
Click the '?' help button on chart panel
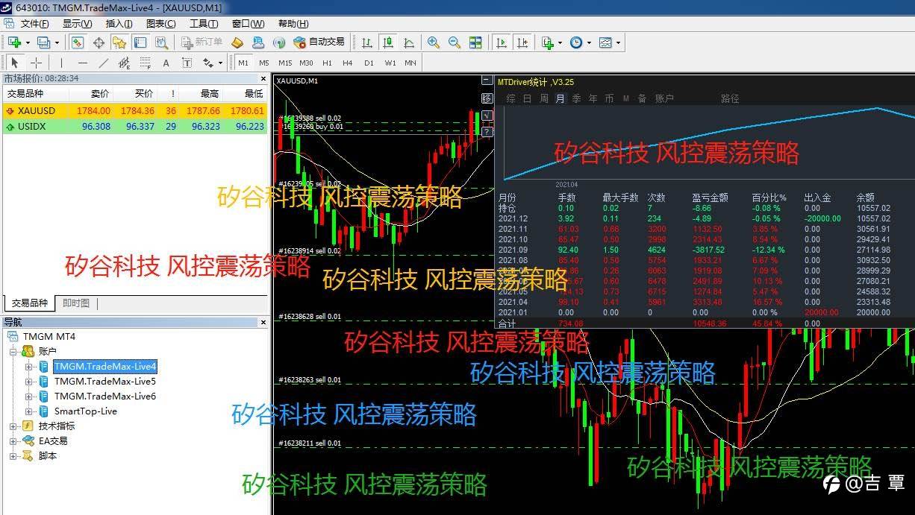(x=487, y=131)
